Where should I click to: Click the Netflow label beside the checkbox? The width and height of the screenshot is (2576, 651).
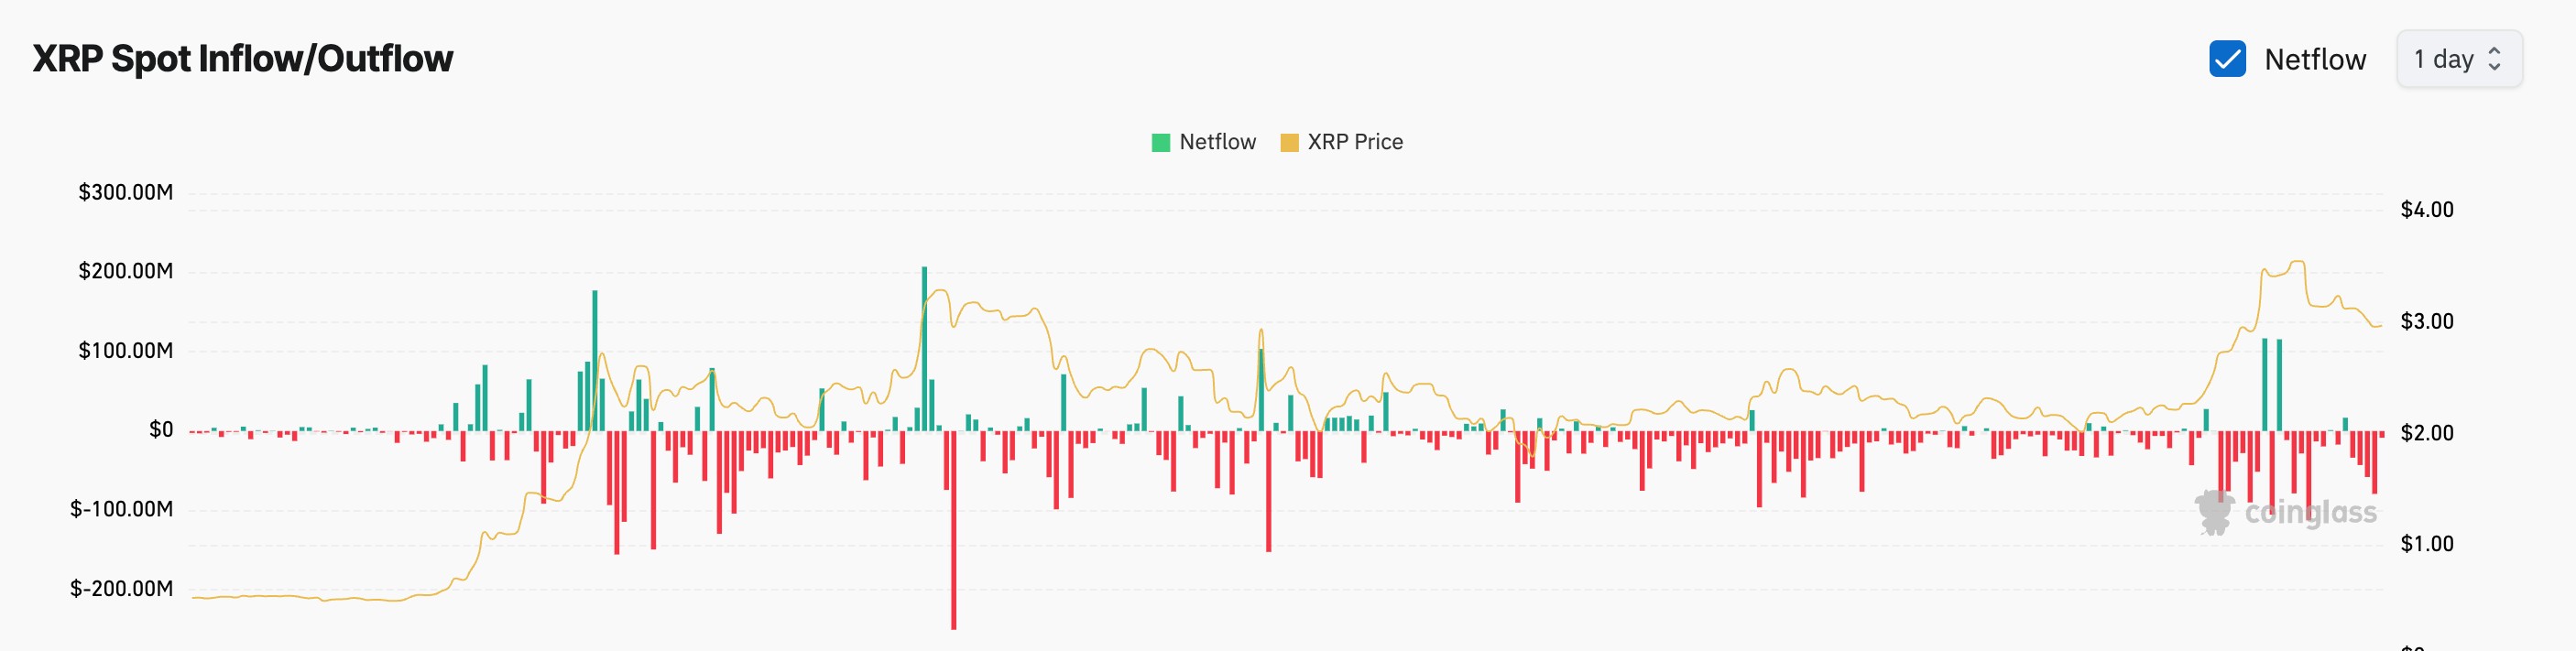point(2315,60)
